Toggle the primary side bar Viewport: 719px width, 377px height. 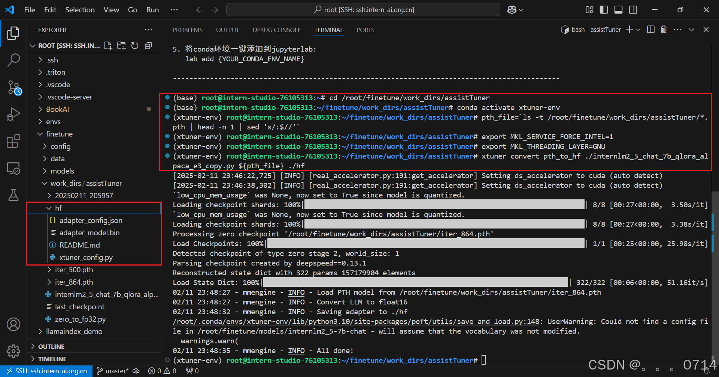click(604, 10)
